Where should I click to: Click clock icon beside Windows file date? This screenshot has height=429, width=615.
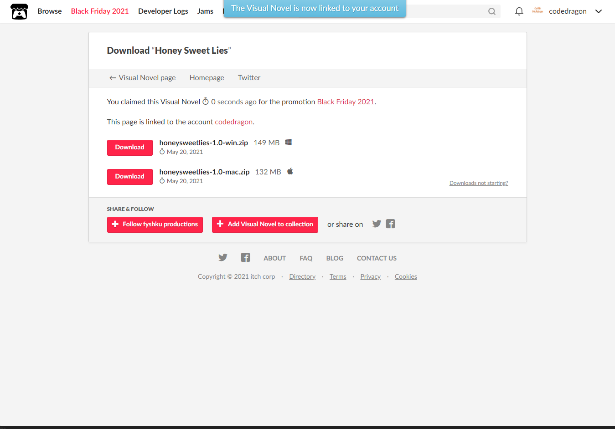[162, 152]
